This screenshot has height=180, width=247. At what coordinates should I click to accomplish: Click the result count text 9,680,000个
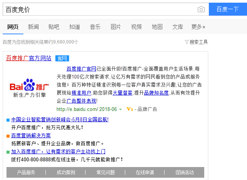(66, 42)
